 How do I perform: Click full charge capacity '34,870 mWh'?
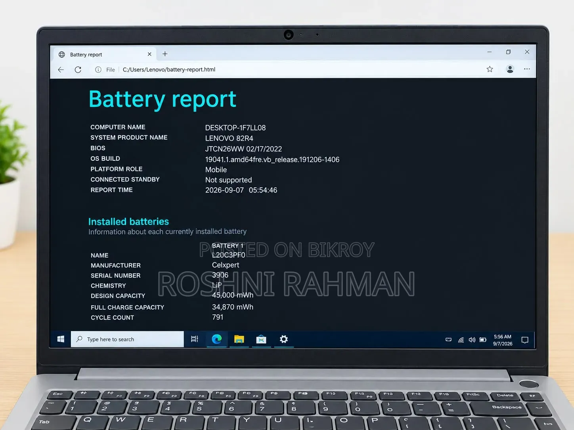point(233,307)
